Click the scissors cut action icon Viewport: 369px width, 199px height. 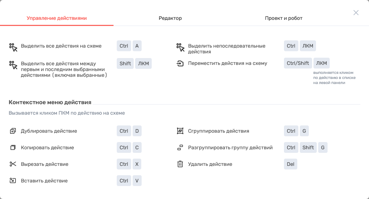13,164
